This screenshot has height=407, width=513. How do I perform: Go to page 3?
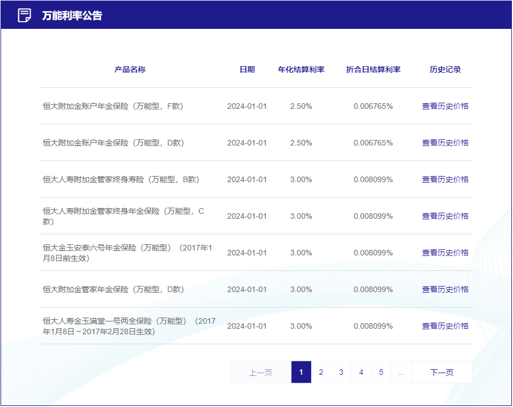(x=341, y=372)
